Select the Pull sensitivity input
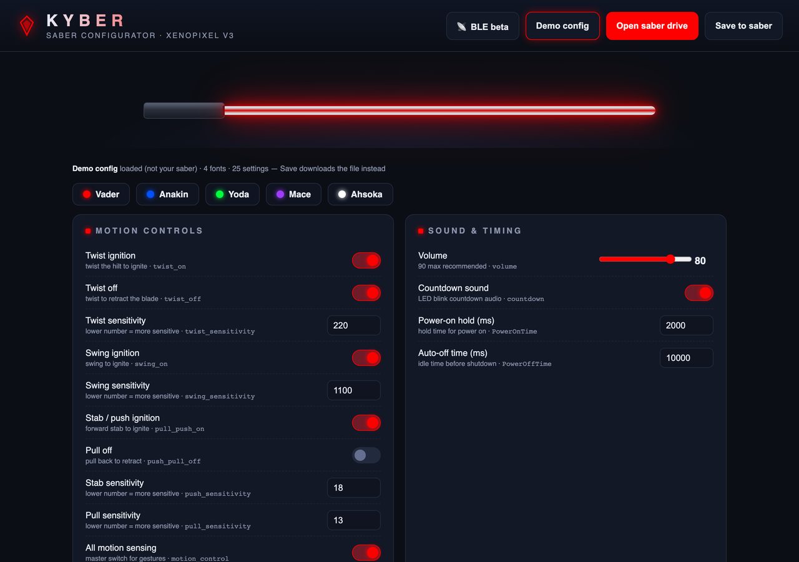 pyautogui.click(x=354, y=520)
